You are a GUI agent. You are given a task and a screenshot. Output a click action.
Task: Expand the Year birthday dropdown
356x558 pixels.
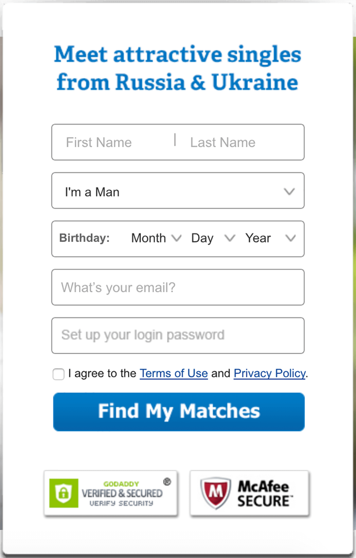271,238
